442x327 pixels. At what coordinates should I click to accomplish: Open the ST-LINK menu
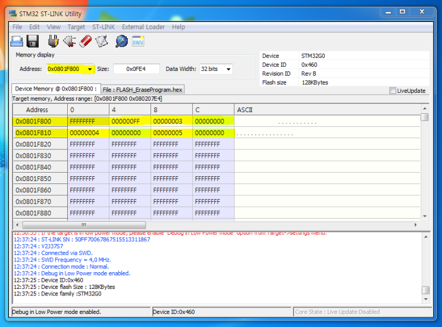coord(104,27)
